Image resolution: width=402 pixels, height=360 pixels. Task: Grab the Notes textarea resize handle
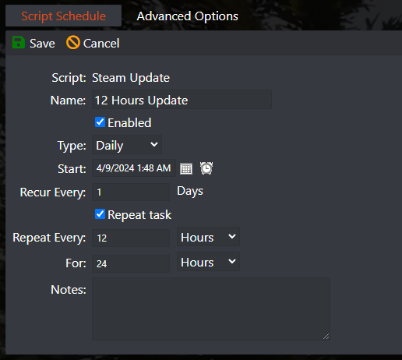[x=326, y=337]
